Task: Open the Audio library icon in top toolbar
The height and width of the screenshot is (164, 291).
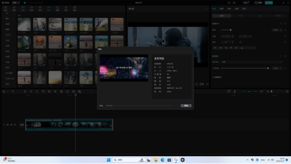Action: pos(14,8)
